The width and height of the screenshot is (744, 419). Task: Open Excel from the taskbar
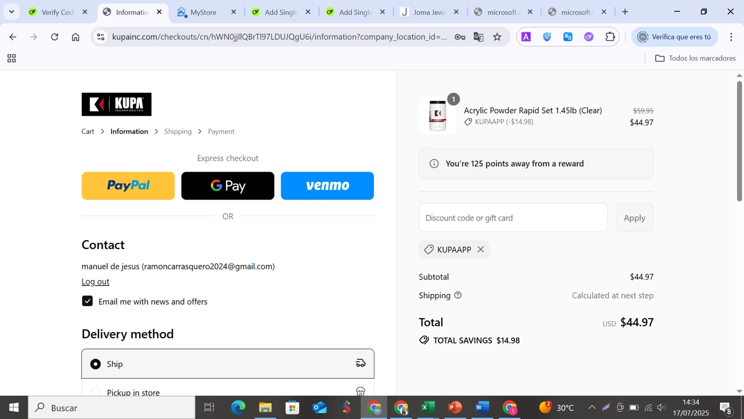click(x=428, y=408)
